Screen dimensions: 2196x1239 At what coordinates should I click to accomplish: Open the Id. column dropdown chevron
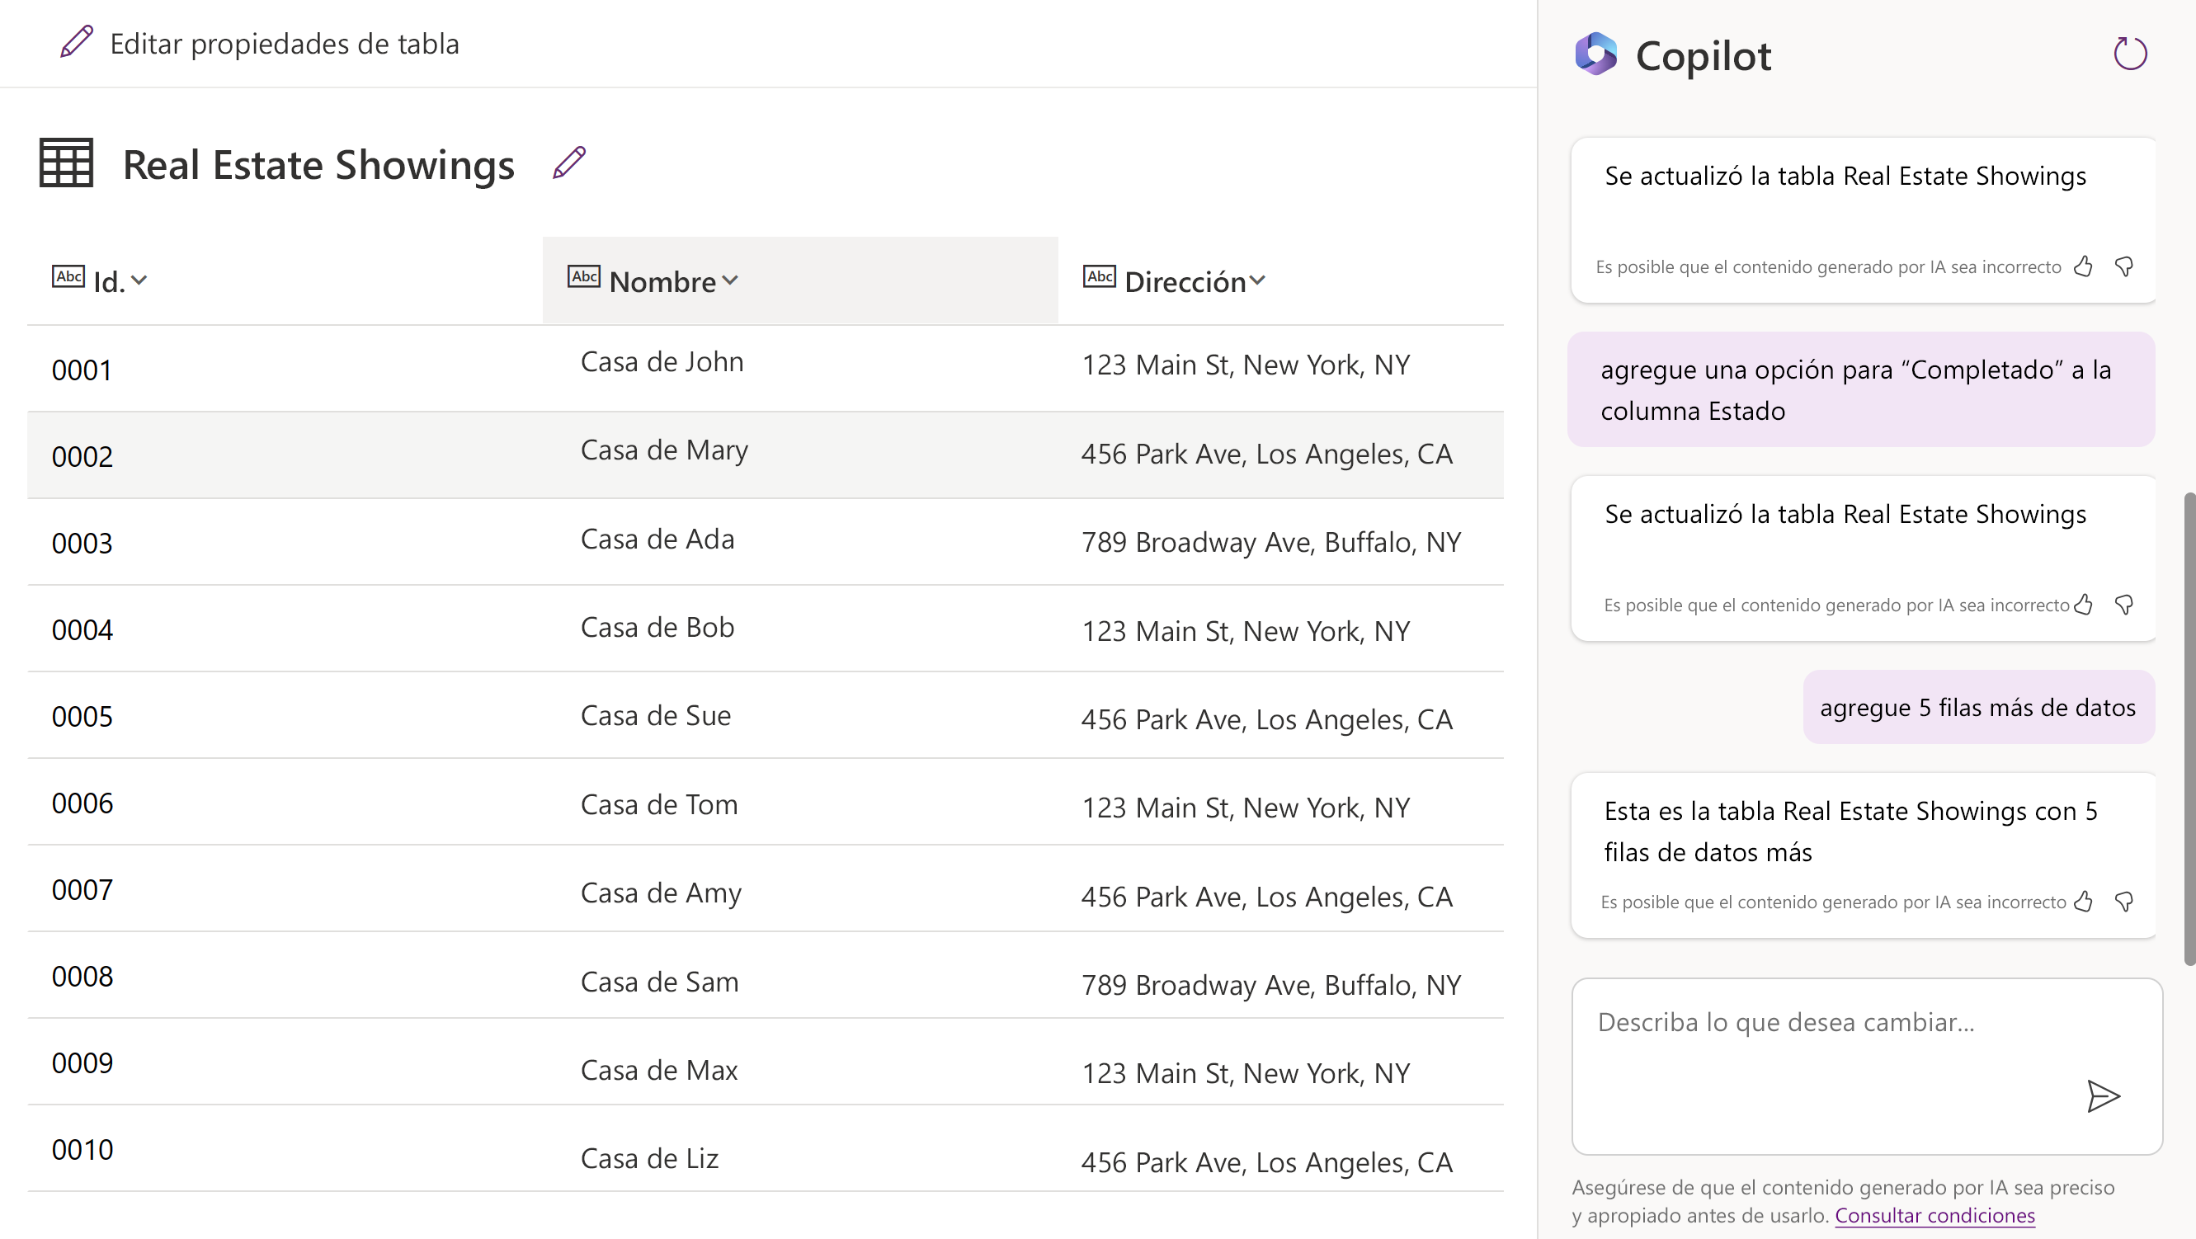pos(139,280)
